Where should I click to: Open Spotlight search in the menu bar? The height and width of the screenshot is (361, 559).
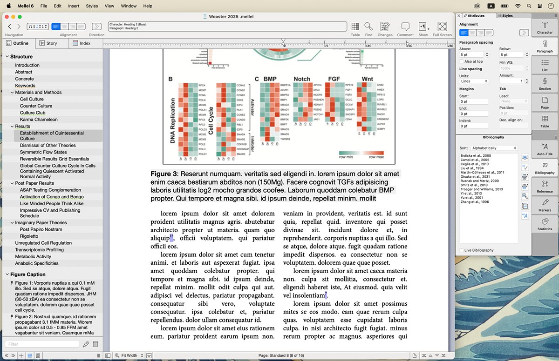tap(529, 6)
